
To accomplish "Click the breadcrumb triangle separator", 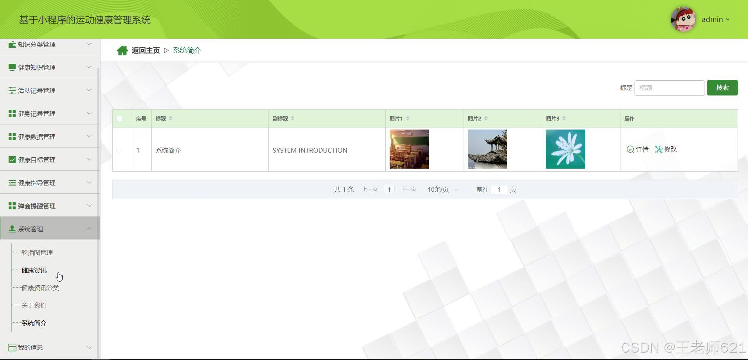I will pyautogui.click(x=166, y=50).
